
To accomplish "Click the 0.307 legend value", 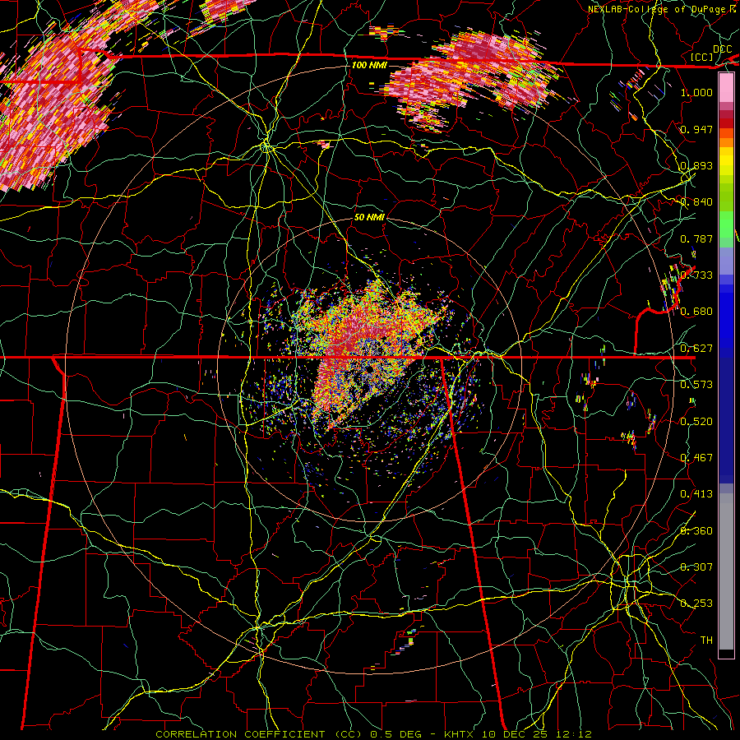I will (696, 567).
